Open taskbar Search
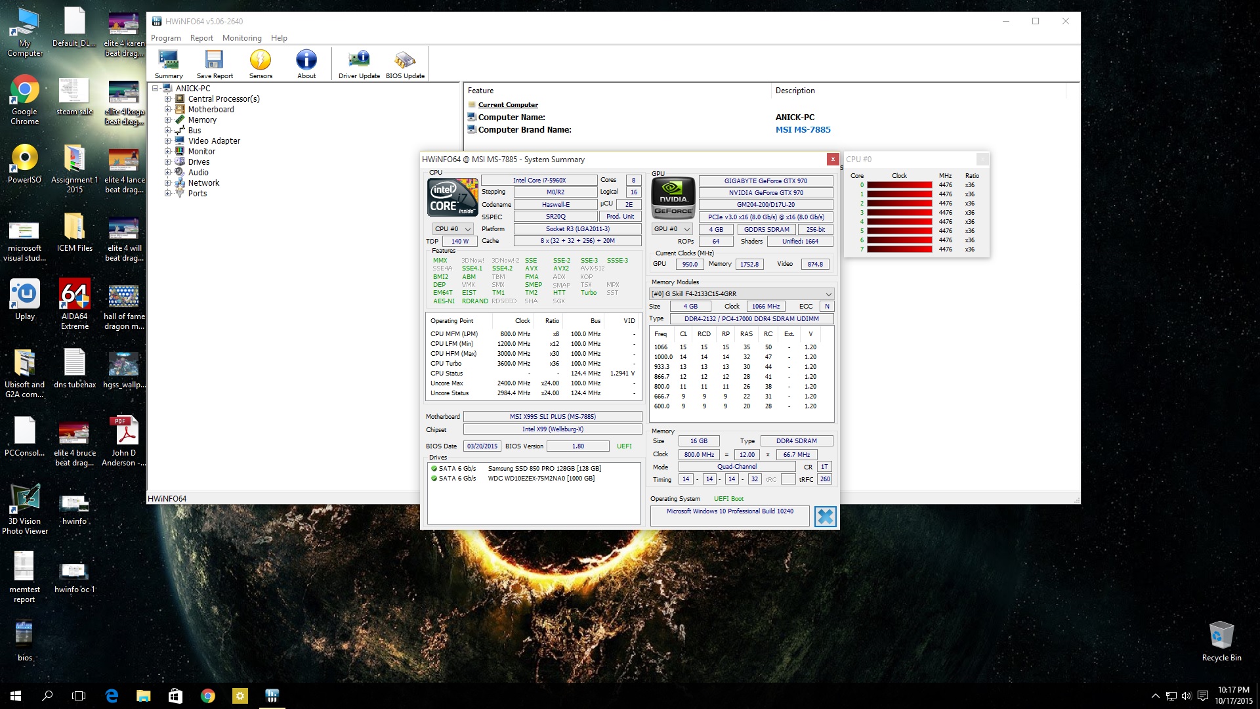This screenshot has width=1260, height=709. click(47, 696)
